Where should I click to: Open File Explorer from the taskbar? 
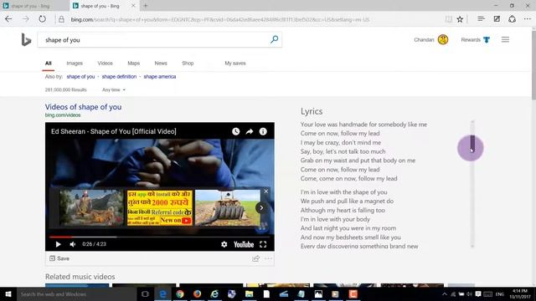point(250,293)
